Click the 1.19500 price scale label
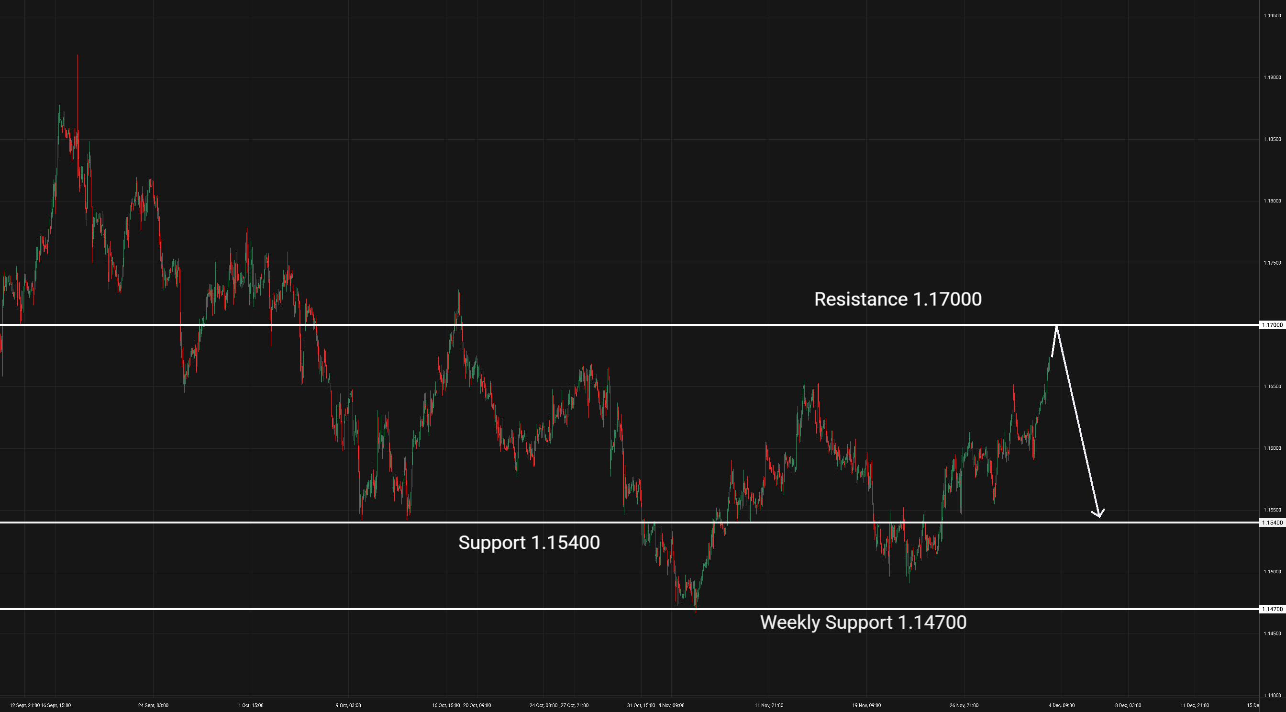 point(1272,16)
